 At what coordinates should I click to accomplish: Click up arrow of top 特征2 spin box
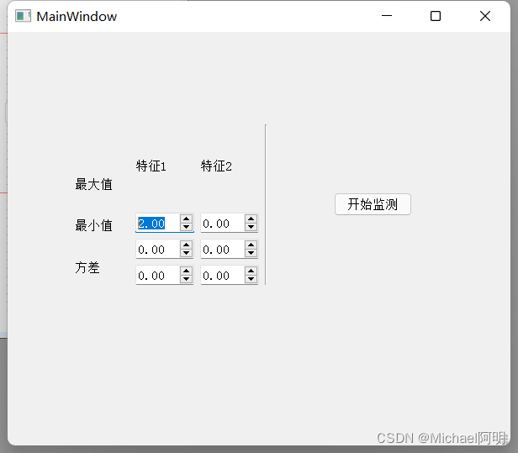click(x=251, y=219)
